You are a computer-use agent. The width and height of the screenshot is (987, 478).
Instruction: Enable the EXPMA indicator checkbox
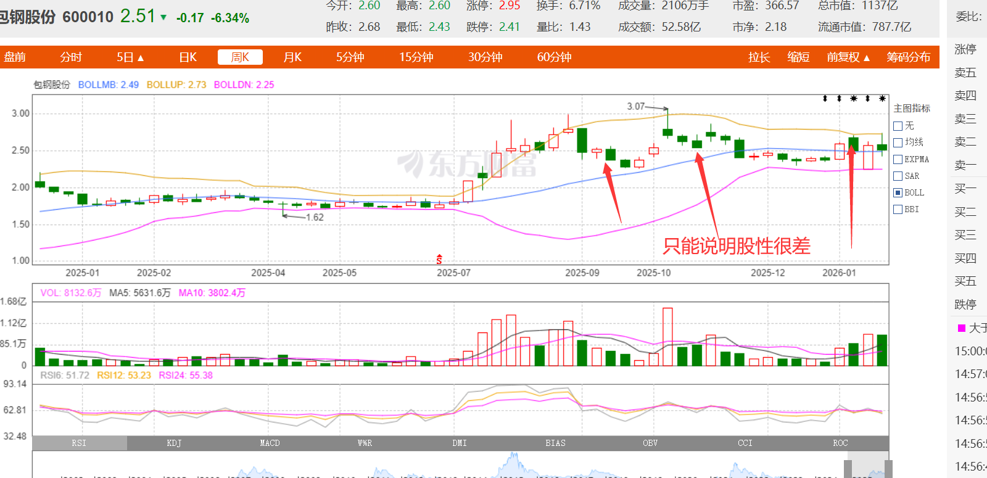898,159
